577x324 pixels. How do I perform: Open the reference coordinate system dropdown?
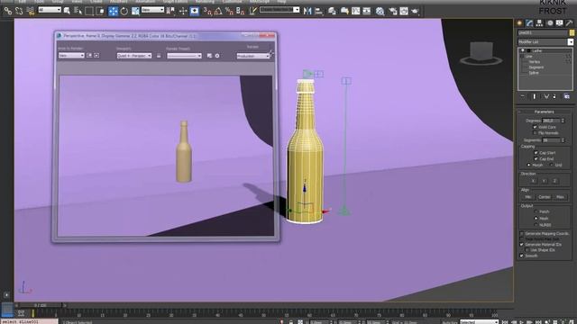coord(152,10)
